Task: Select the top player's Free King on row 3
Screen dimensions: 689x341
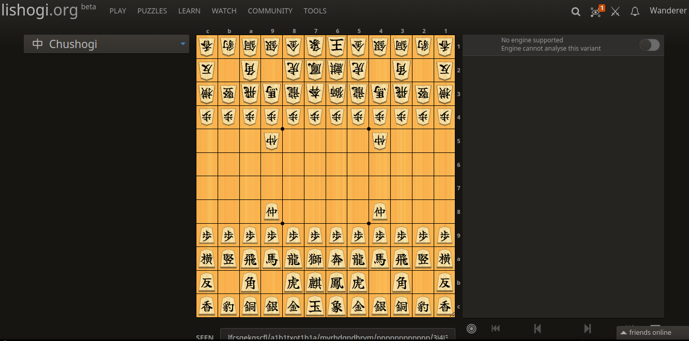Action: pos(315,94)
